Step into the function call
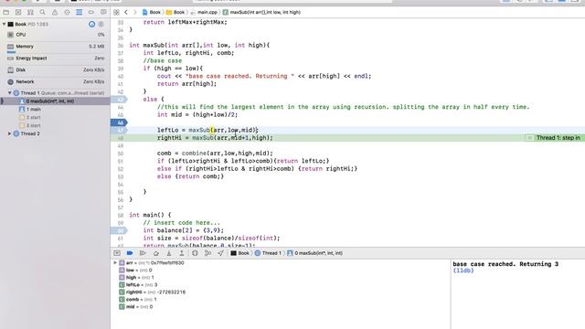The image size is (585, 329). 169,253
